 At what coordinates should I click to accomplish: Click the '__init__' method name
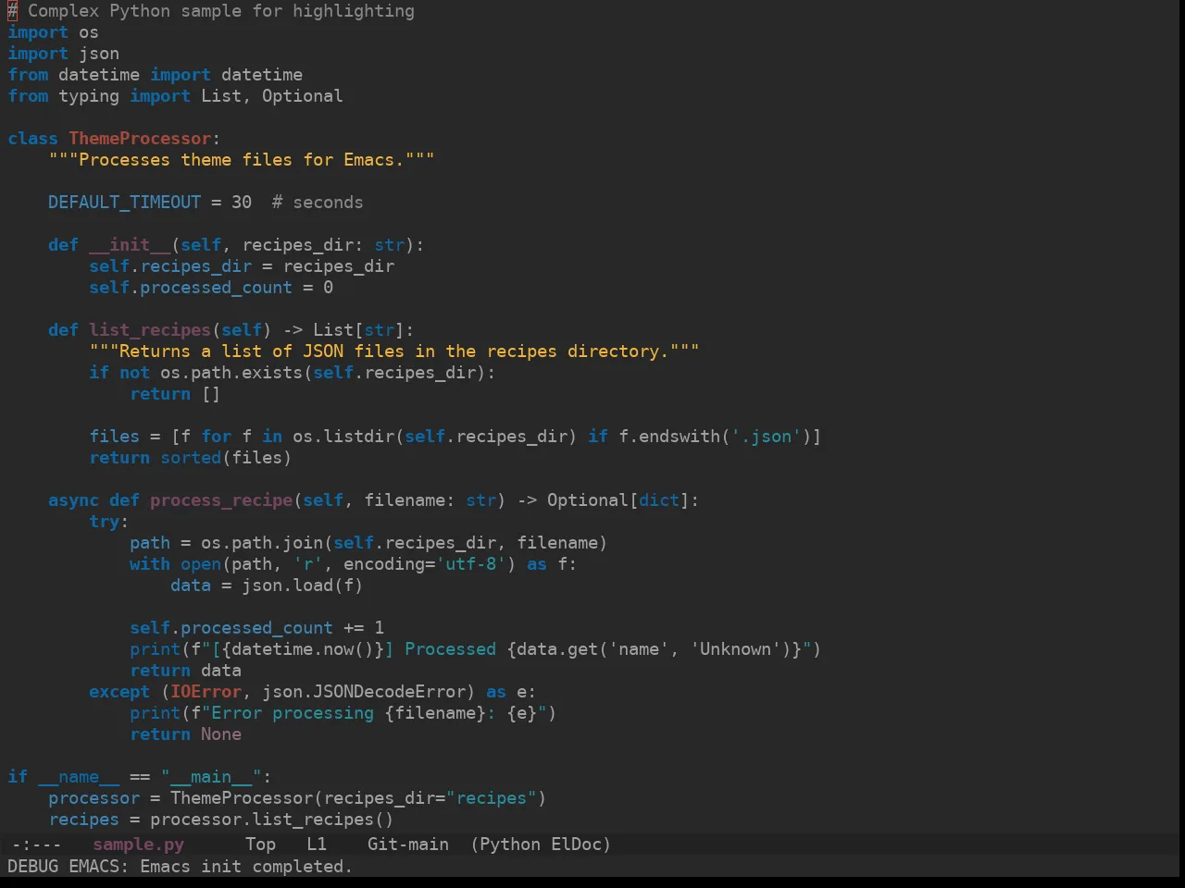[x=130, y=244]
